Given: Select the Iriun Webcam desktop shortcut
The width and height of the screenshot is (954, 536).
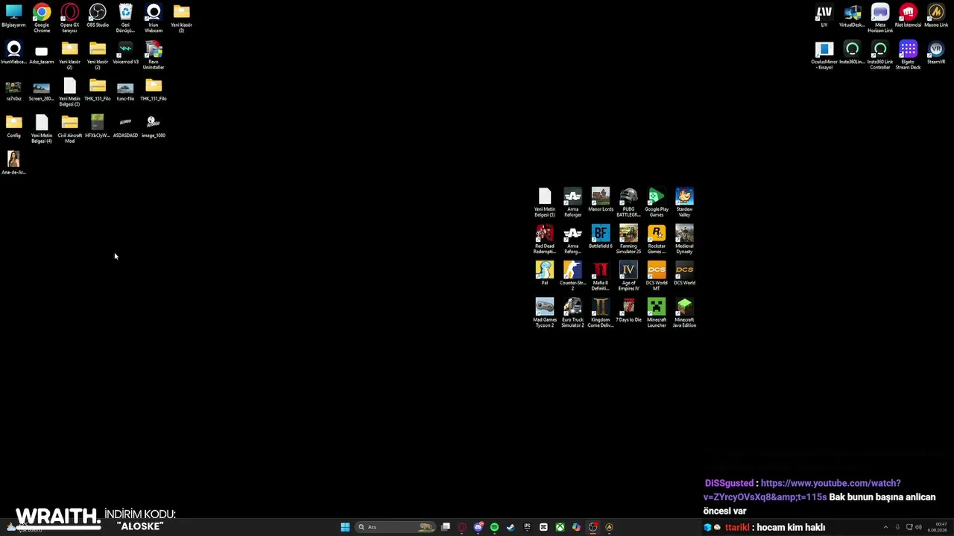Looking at the screenshot, I should (x=154, y=18).
